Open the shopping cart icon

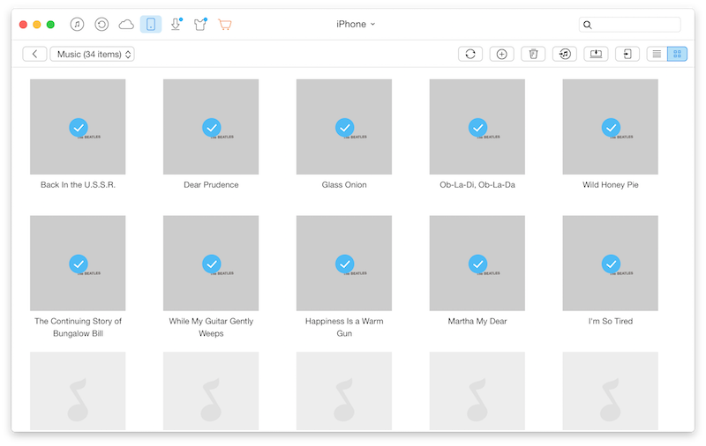click(x=225, y=25)
